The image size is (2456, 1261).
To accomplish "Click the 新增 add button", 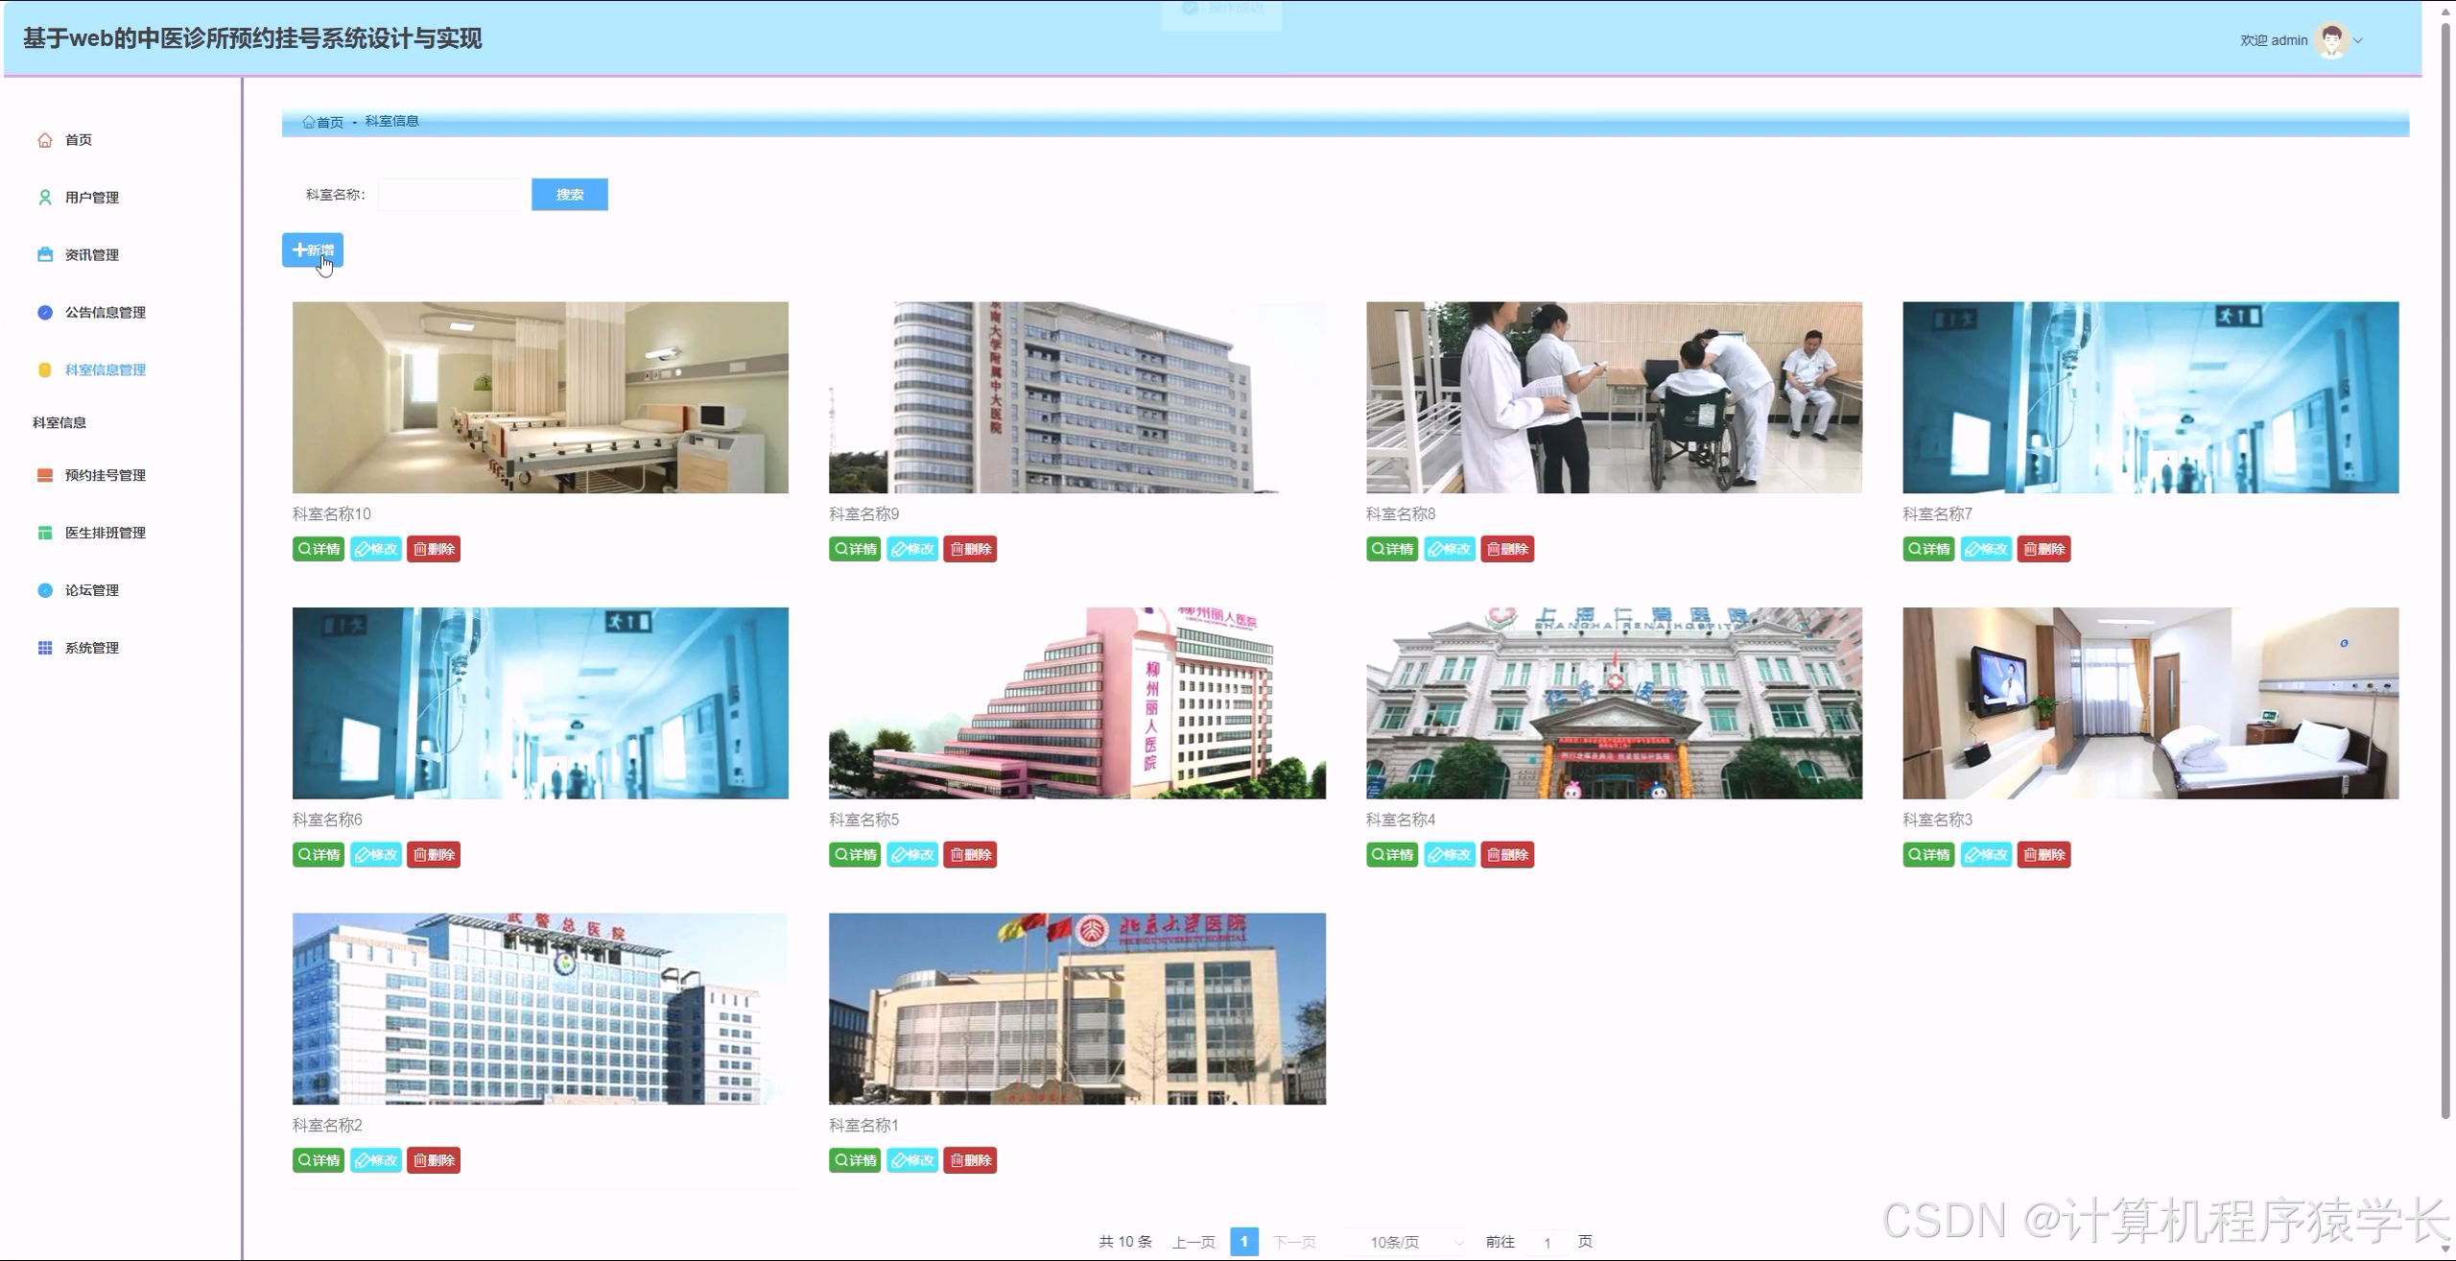I will click(313, 250).
